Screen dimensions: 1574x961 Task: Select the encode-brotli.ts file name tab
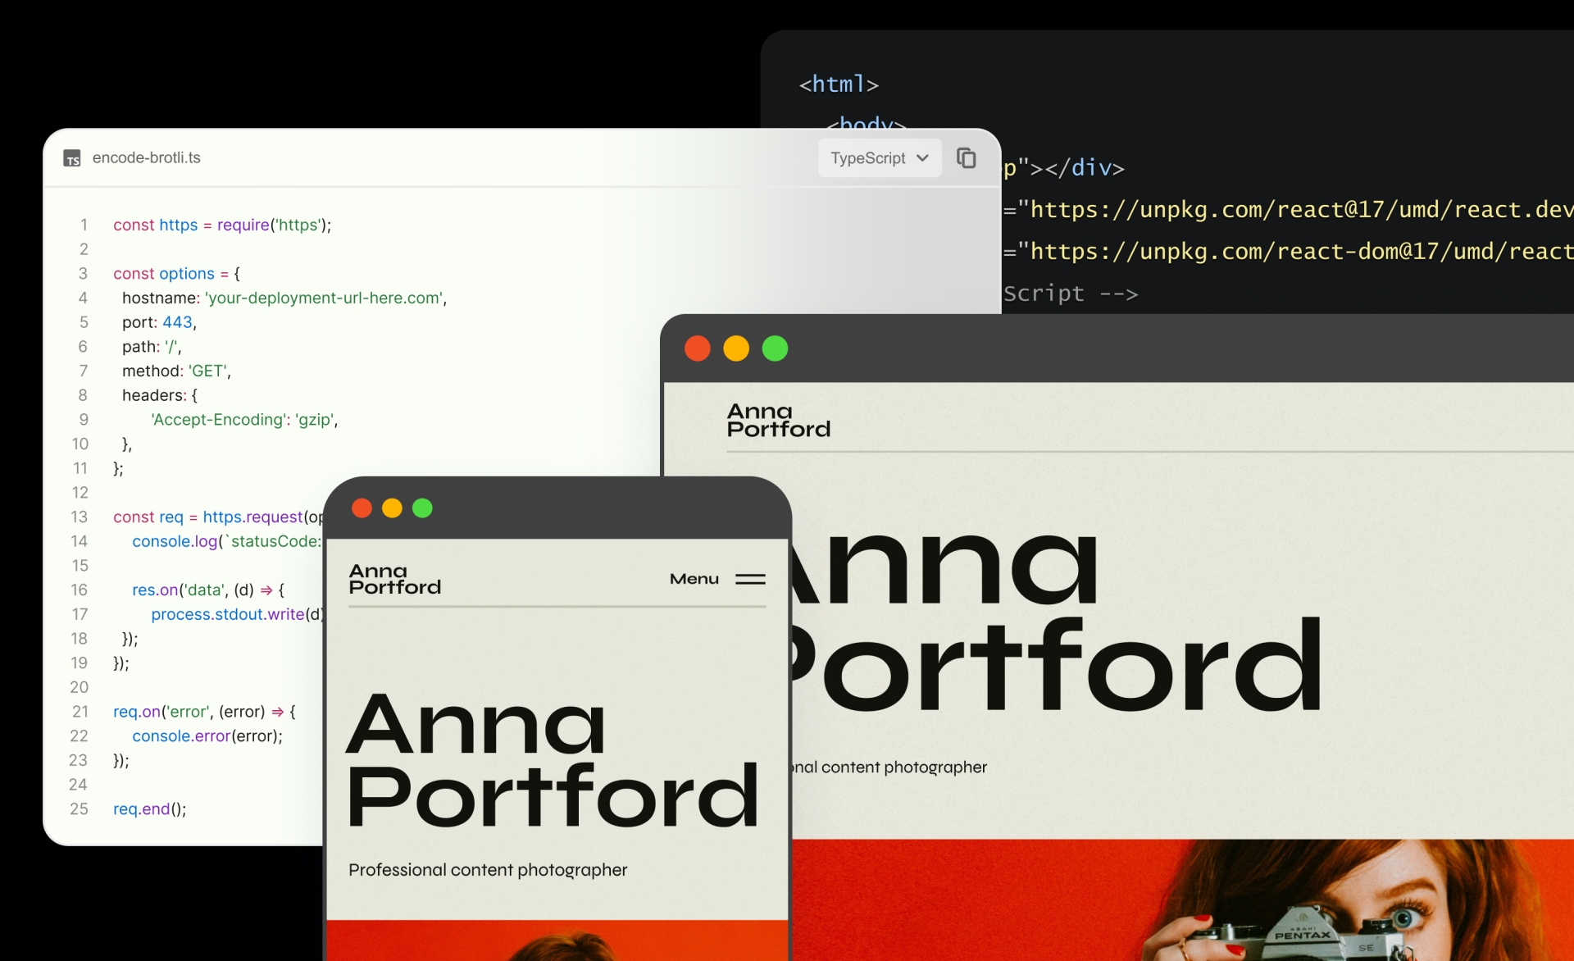point(146,157)
